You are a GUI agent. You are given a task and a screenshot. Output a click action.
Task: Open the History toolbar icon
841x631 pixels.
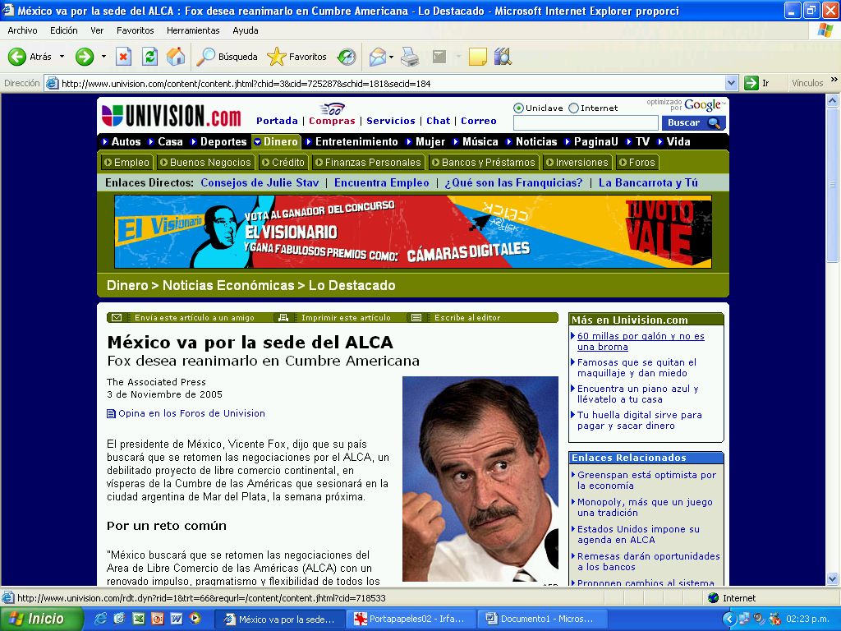tap(347, 57)
